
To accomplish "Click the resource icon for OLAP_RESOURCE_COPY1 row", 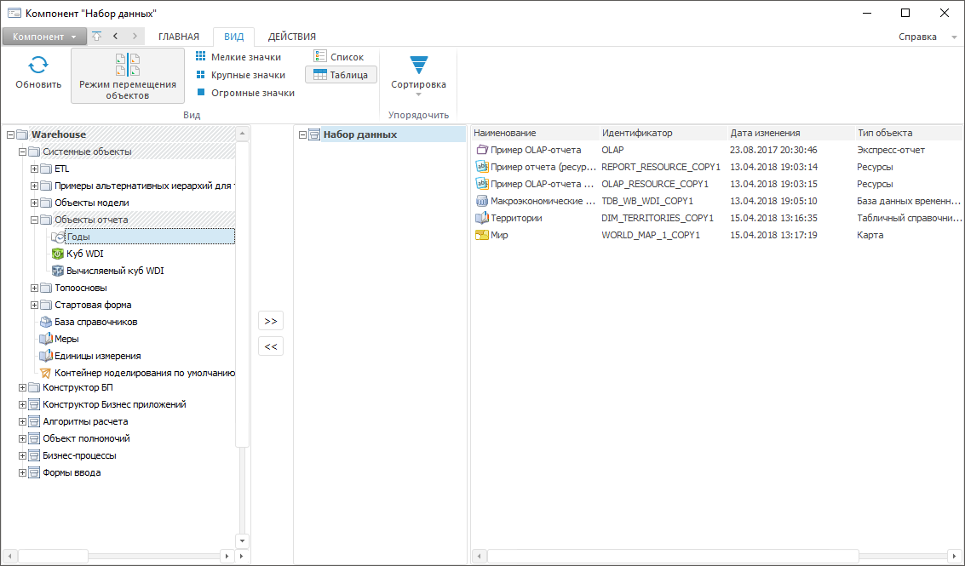I will pyautogui.click(x=482, y=184).
